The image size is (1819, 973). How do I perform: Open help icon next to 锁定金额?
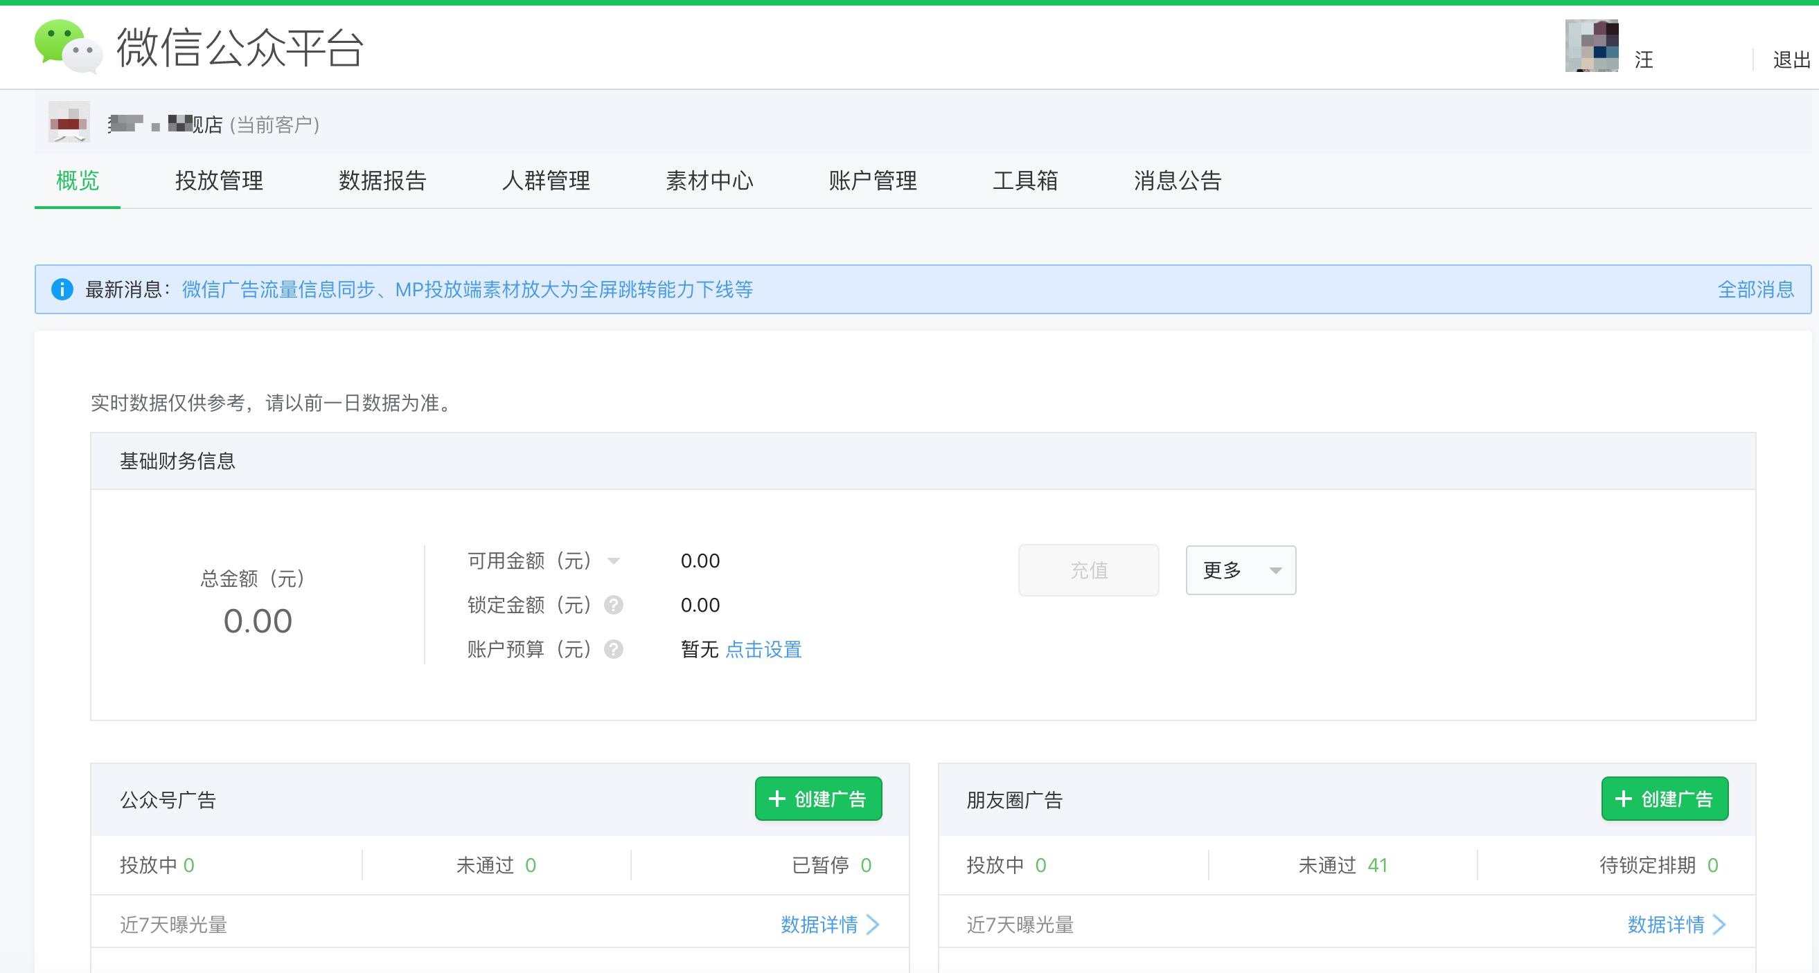[614, 605]
